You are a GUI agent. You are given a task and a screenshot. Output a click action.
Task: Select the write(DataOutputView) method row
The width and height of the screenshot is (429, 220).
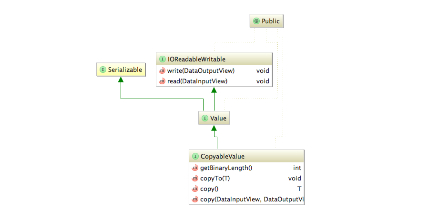point(214,71)
